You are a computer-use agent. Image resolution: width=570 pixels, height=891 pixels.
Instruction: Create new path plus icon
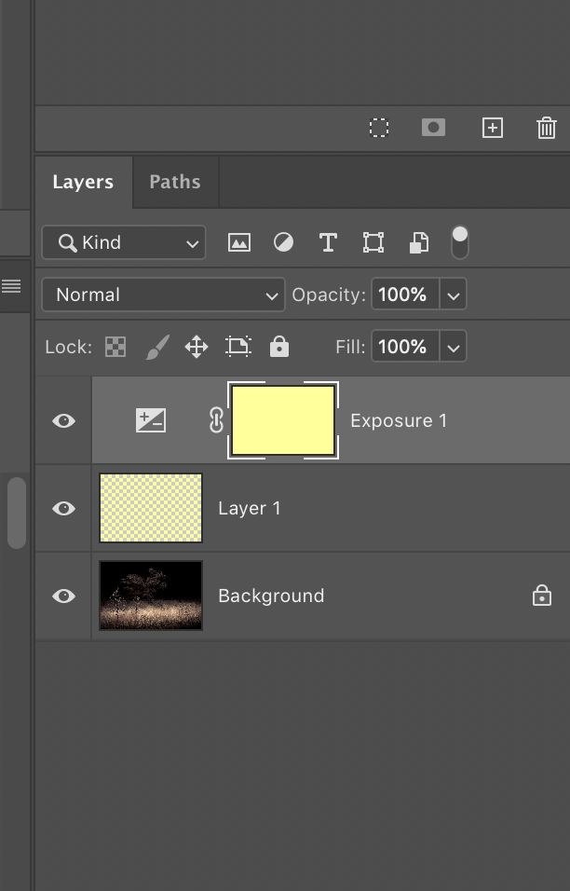point(492,128)
